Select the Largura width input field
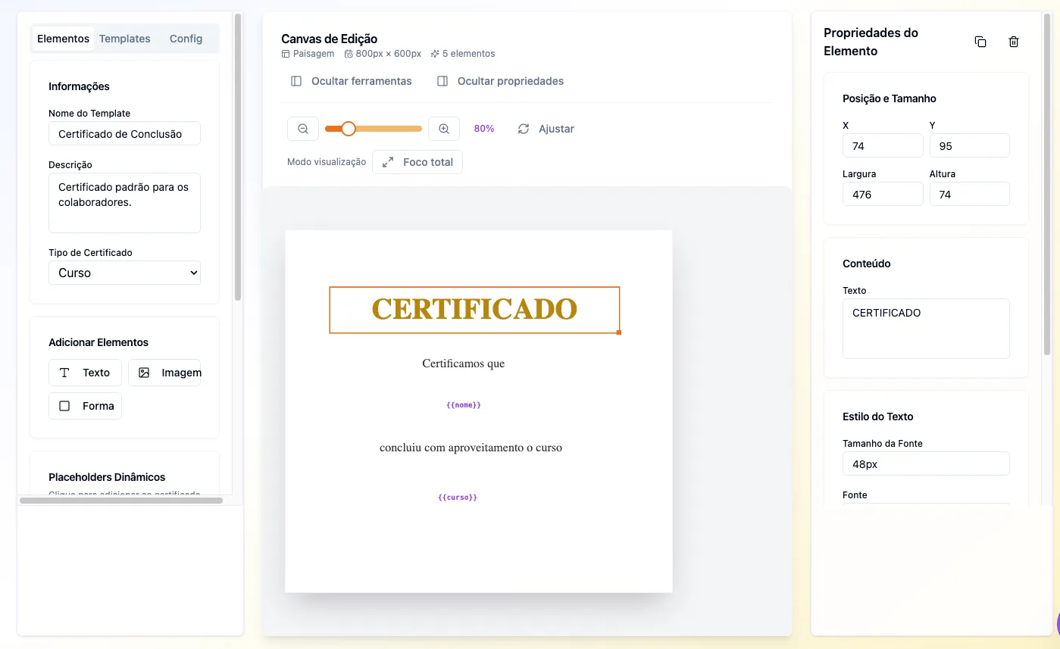The image size is (1060, 649). pos(882,194)
